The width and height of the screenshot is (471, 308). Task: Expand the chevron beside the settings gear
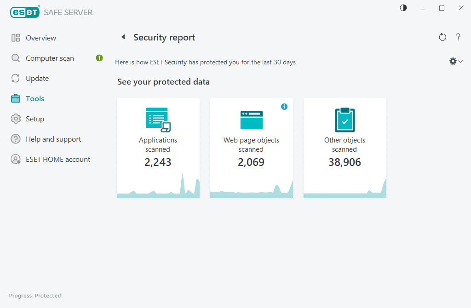pos(460,61)
